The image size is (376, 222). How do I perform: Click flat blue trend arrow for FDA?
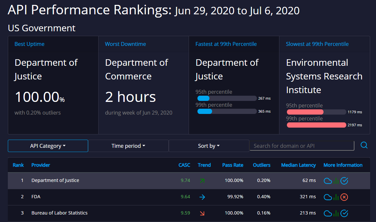click(x=202, y=197)
